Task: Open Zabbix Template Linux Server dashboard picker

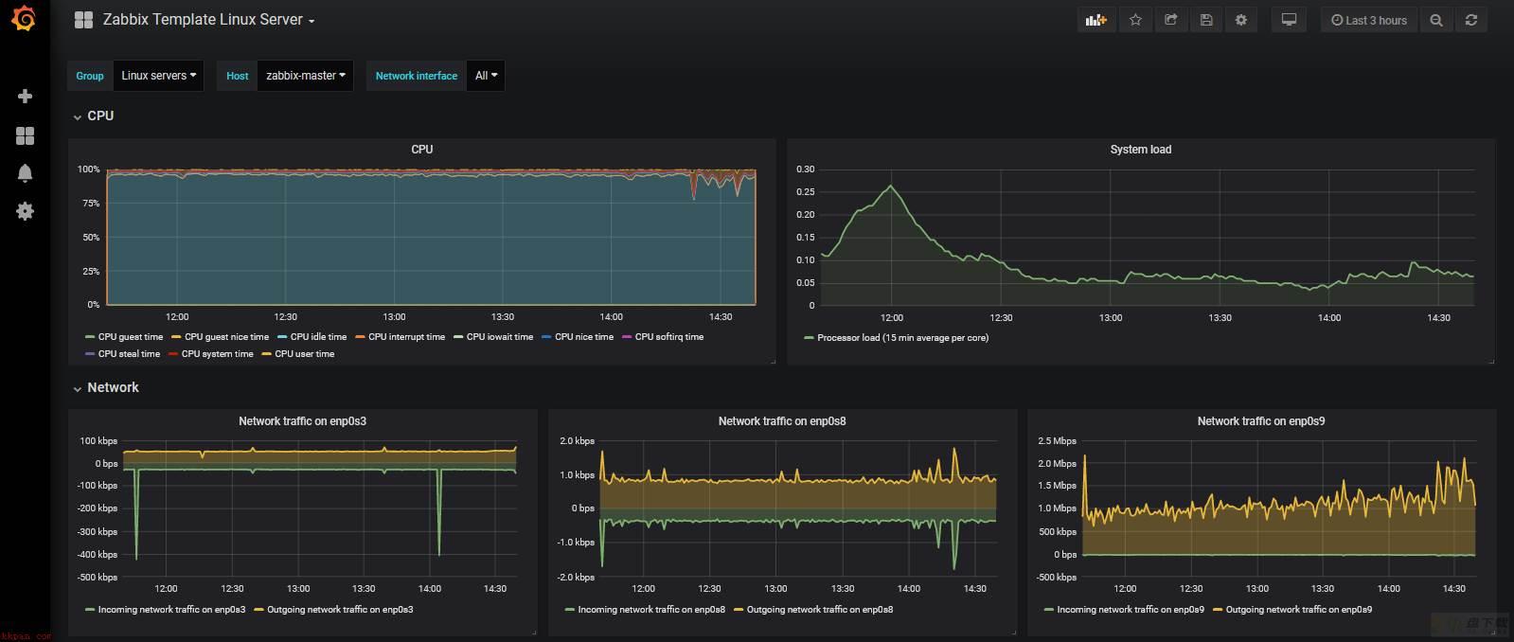Action: [x=208, y=20]
